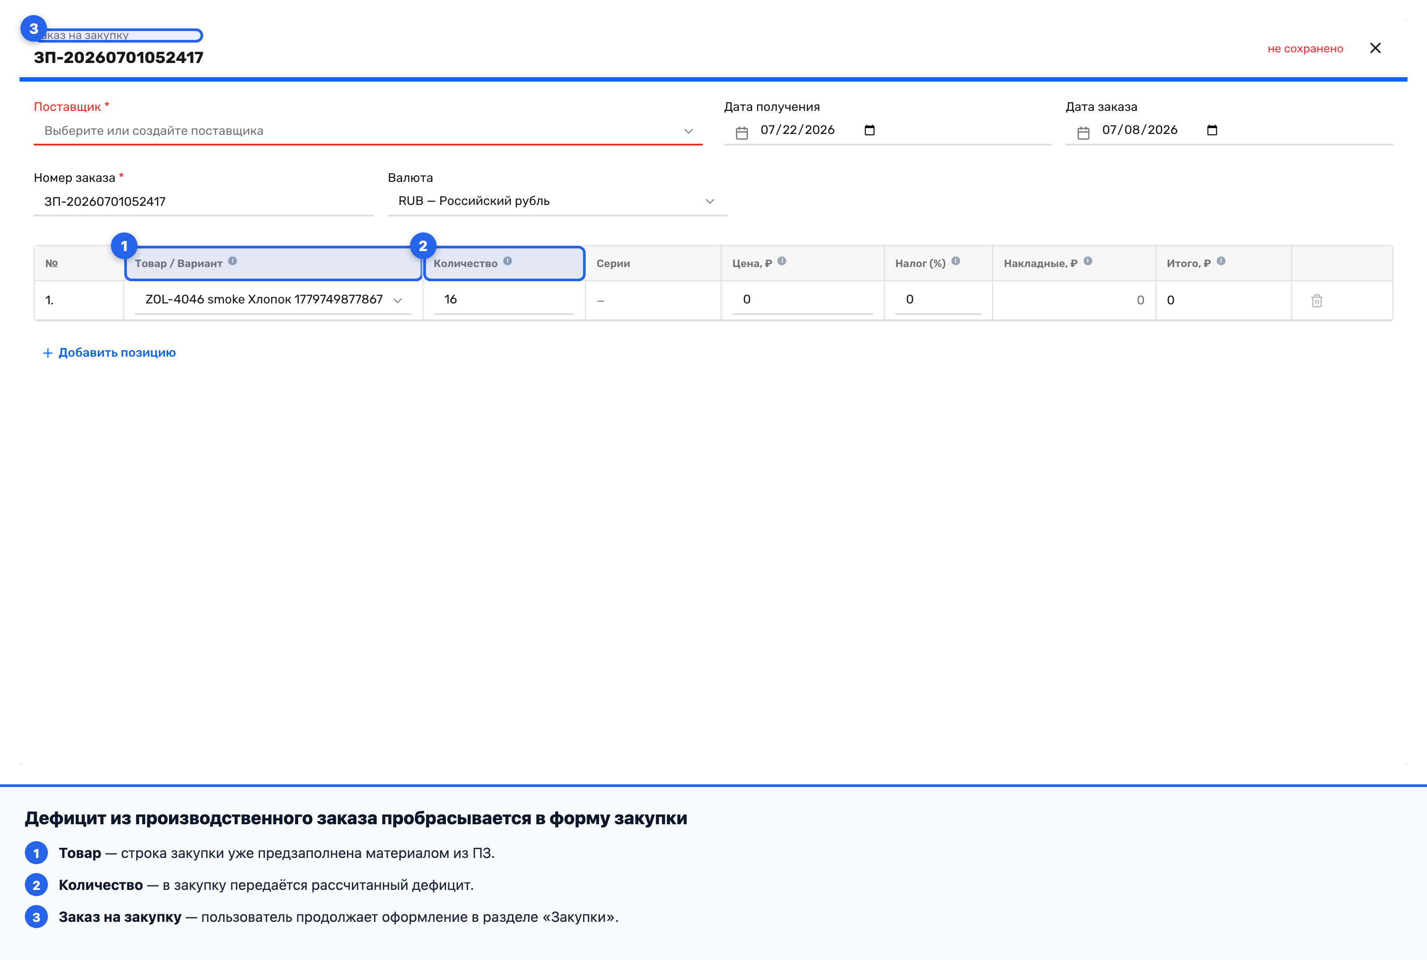1427x960 pixels.
Task: Open the Поставщик supplier dropdown
Action: coord(368,130)
